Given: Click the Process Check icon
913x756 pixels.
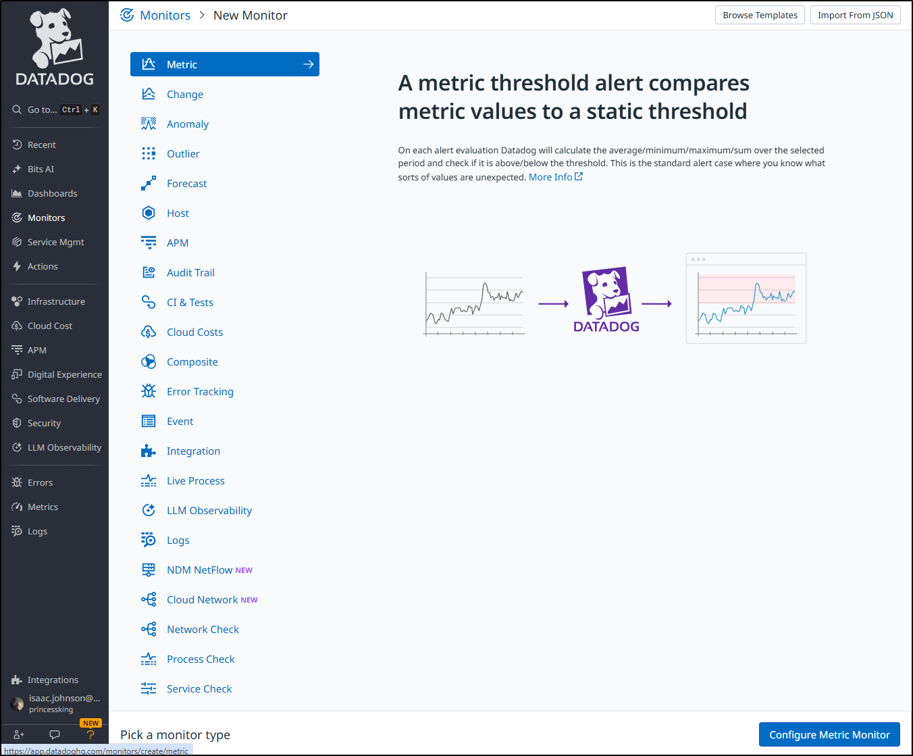Looking at the screenshot, I should [x=149, y=659].
